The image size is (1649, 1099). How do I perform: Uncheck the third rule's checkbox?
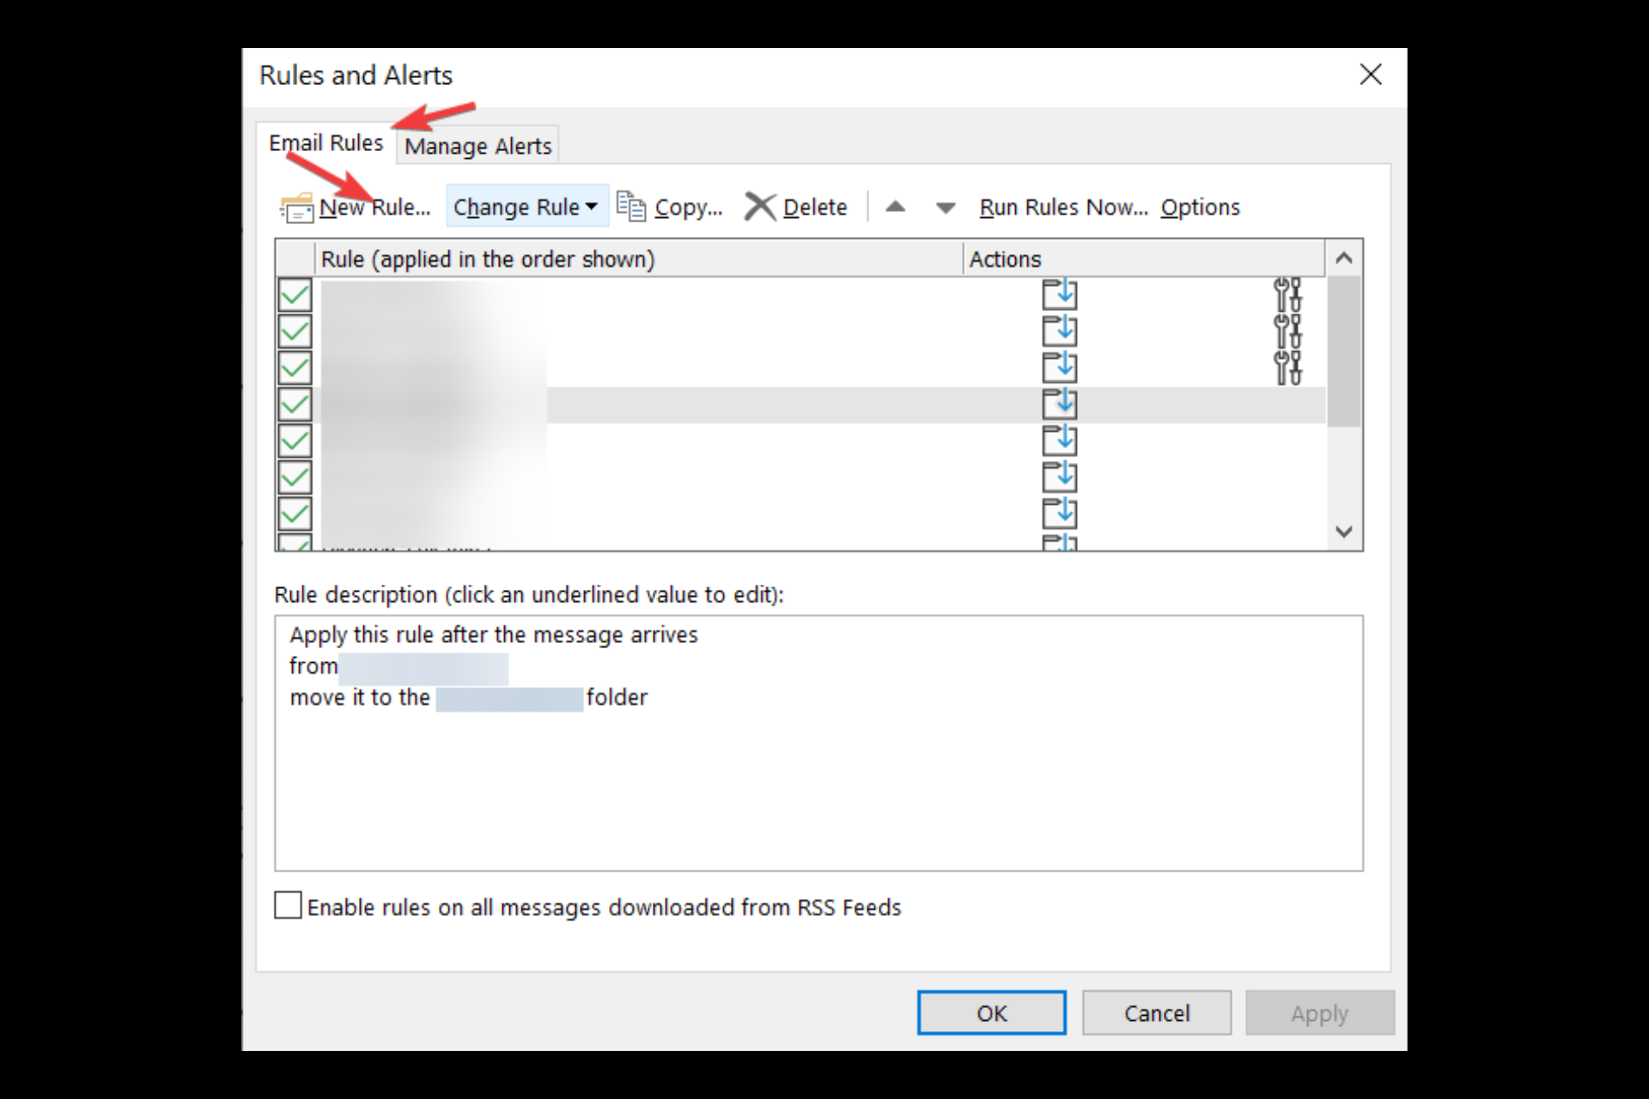295,367
